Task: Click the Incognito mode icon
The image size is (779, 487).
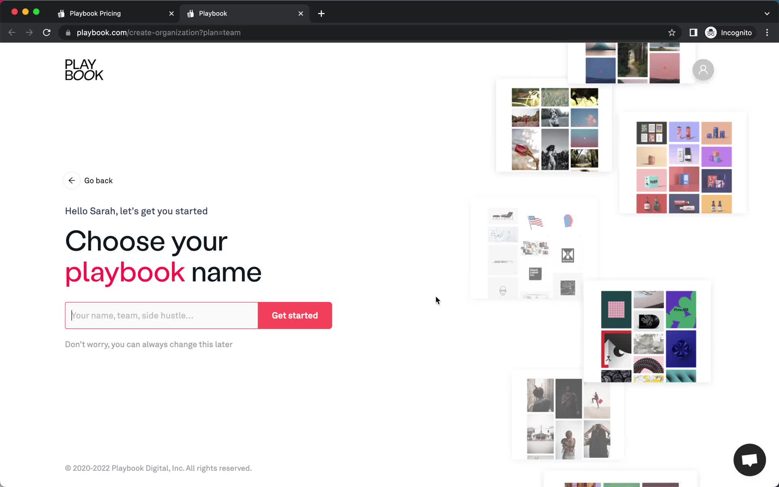Action: pyautogui.click(x=711, y=32)
